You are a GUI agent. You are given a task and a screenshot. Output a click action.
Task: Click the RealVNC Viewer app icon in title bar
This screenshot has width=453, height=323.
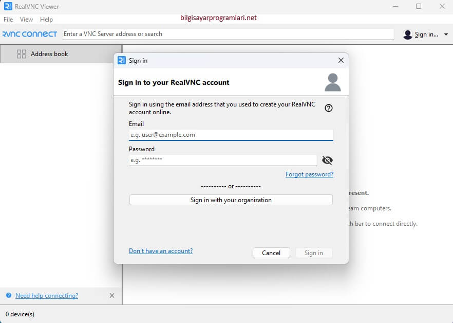pyautogui.click(x=8, y=6)
